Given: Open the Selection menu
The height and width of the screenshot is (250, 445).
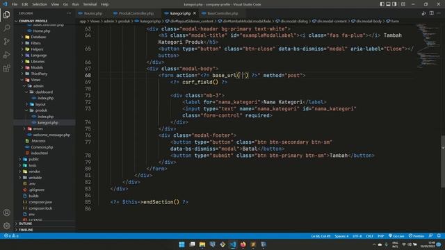Looking at the screenshot, I should (x=40, y=4).
